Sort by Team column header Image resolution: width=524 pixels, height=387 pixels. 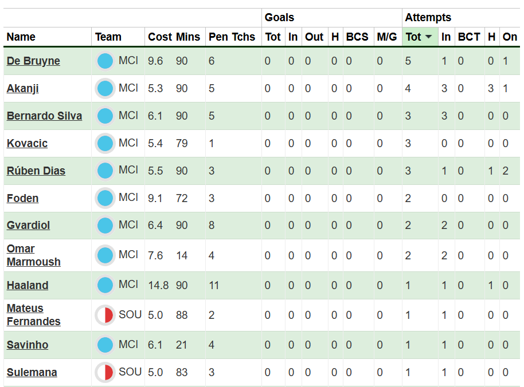tap(108, 37)
